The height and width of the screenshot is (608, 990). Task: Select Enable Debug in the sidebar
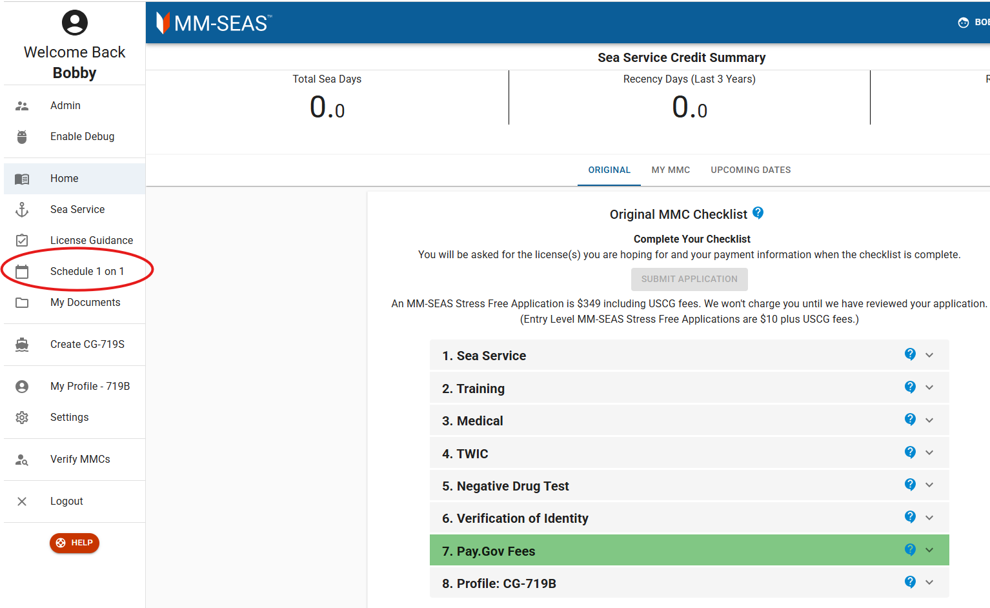[74, 137]
